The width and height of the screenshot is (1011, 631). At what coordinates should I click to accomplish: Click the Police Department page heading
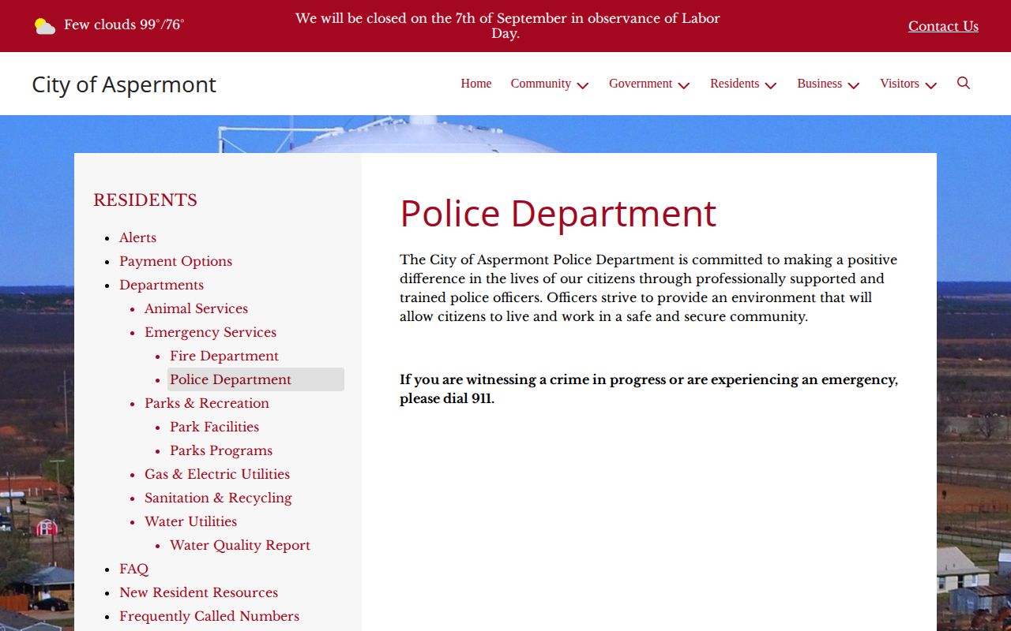pyautogui.click(x=558, y=213)
